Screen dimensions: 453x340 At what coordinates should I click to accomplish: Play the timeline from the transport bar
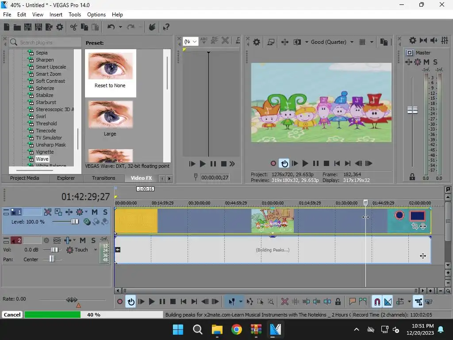click(x=151, y=302)
